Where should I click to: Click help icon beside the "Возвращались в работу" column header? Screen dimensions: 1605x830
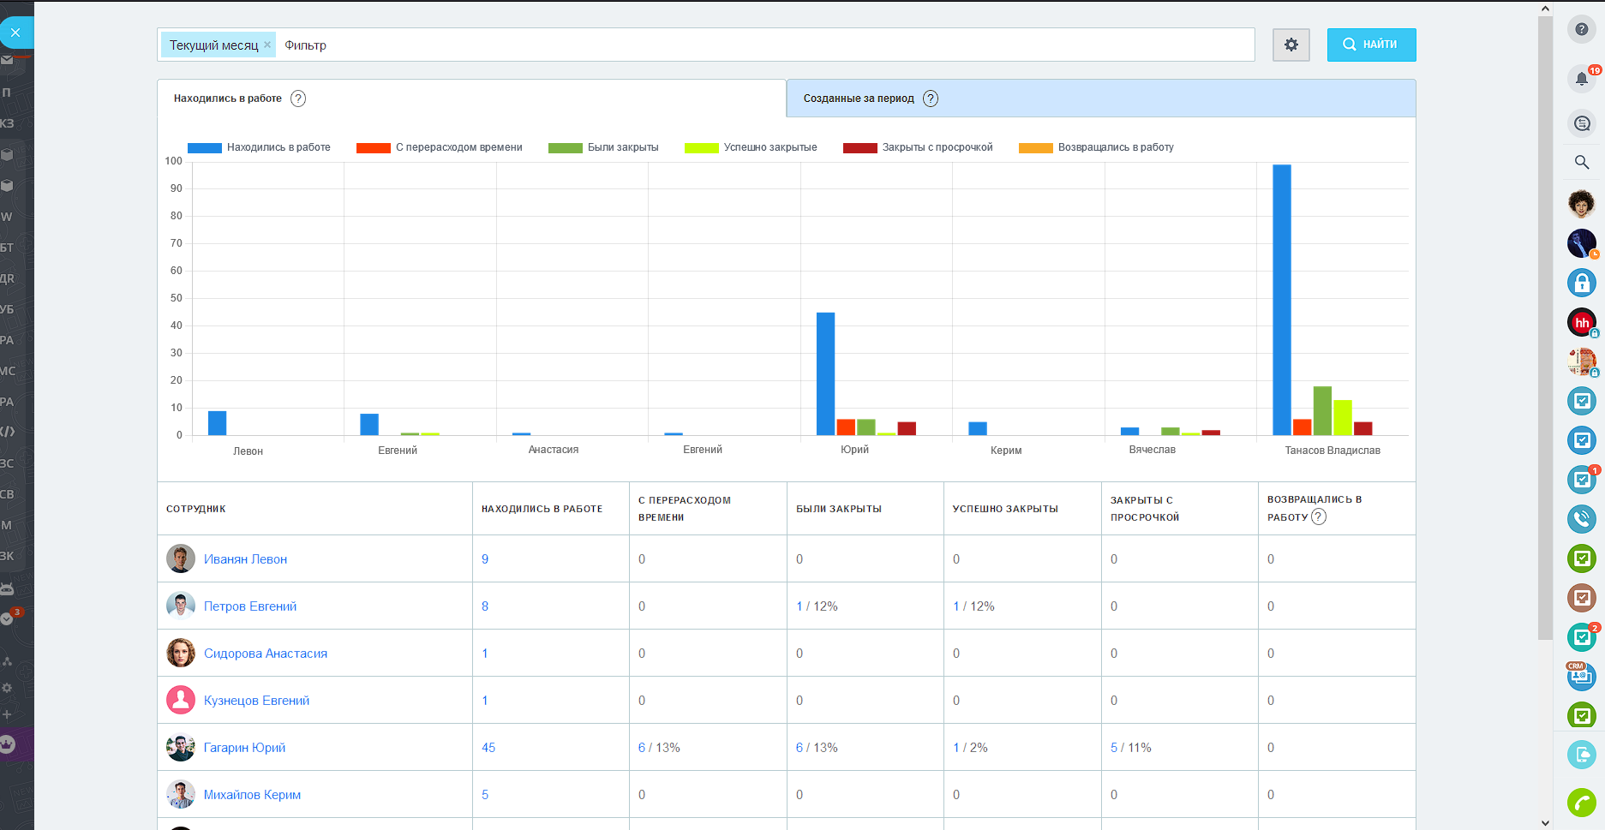coord(1319,517)
